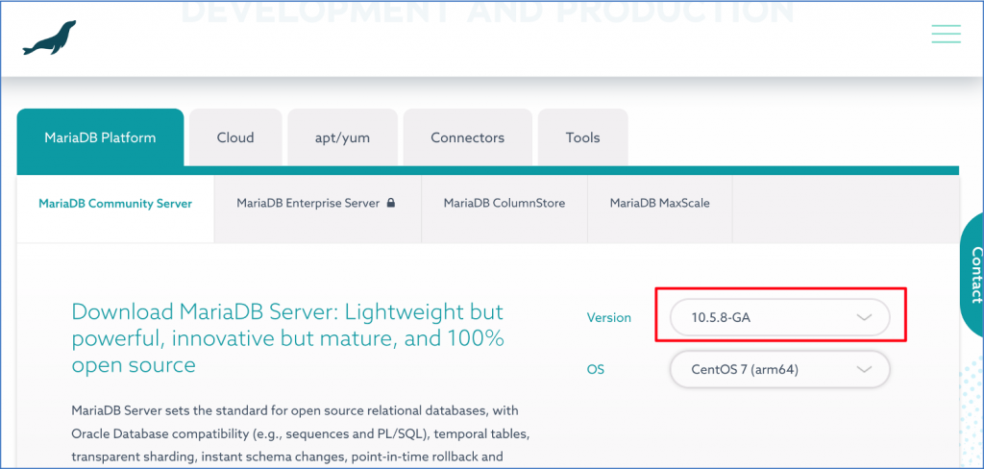The width and height of the screenshot is (984, 469).
Task: Switch to the Connectors tab
Action: click(468, 137)
